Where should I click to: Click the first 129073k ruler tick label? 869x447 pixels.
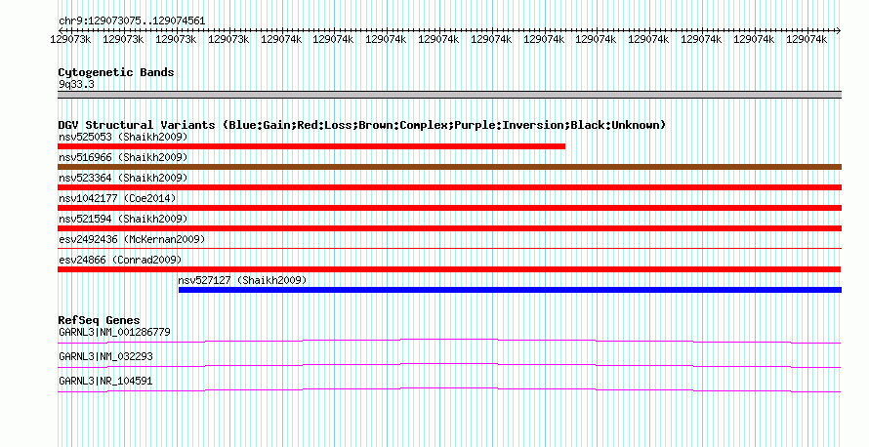pyautogui.click(x=70, y=39)
